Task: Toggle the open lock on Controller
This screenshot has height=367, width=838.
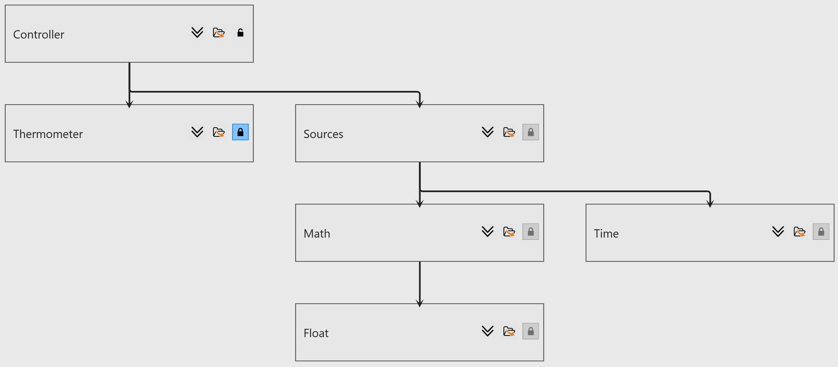Action: (240, 33)
